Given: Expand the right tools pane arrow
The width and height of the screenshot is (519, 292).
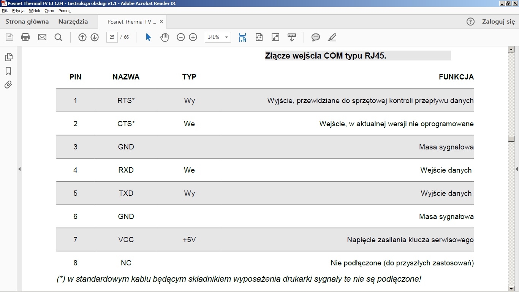Looking at the screenshot, I should [517, 169].
